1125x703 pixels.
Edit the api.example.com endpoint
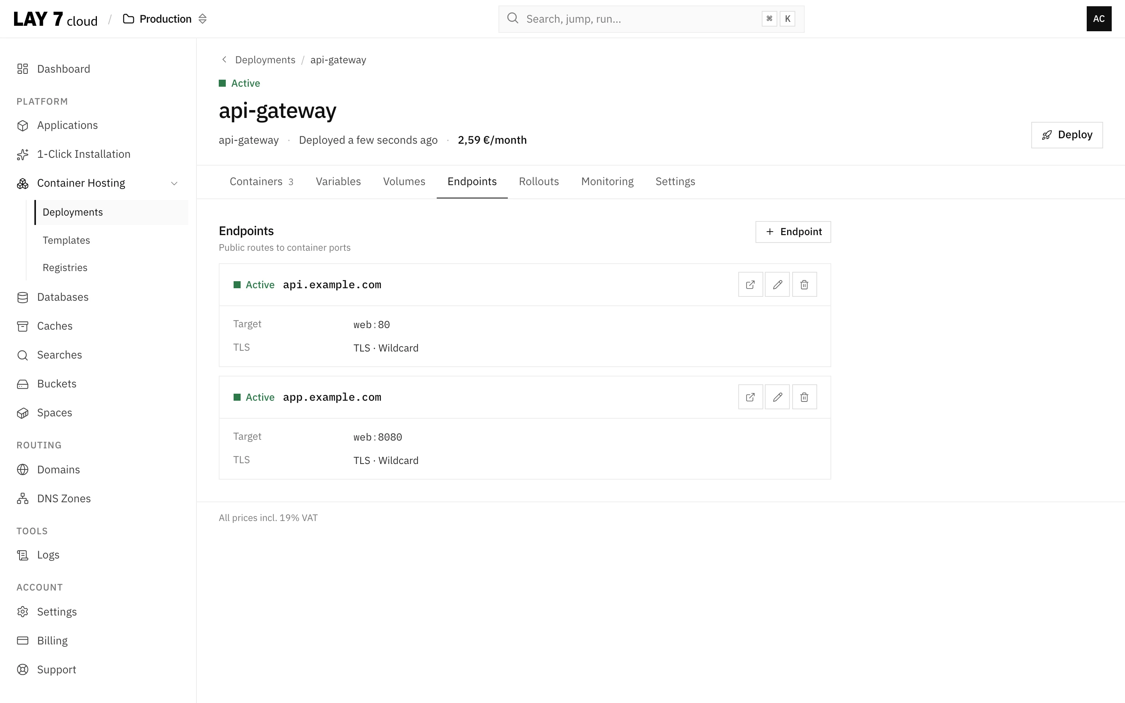777,285
